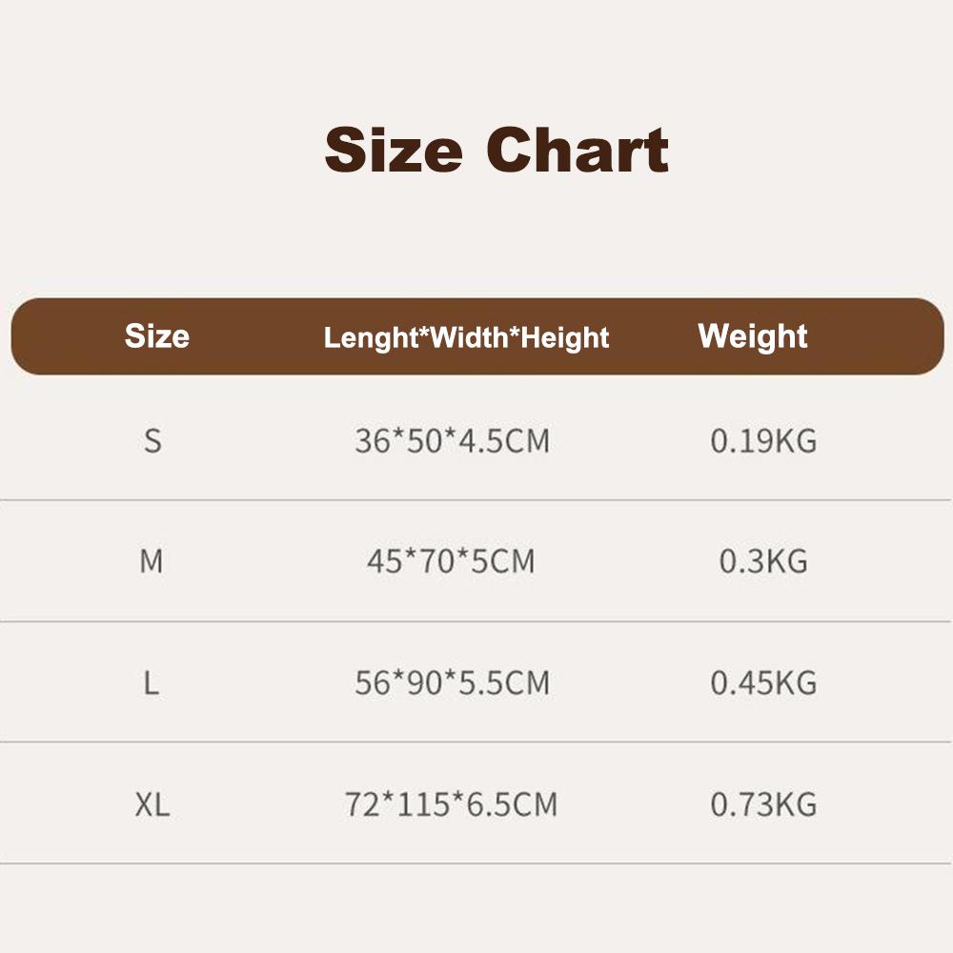Click the Lenght*Width*Height column header
This screenshot has width=953, height=953.
tap(466, 337)
